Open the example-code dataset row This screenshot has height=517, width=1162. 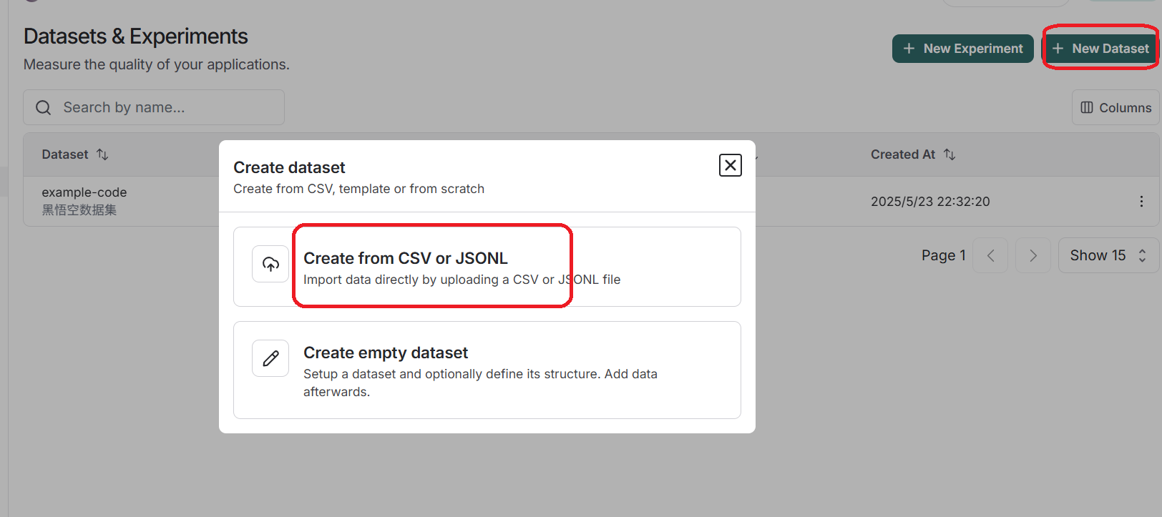[x=84, y=192]
